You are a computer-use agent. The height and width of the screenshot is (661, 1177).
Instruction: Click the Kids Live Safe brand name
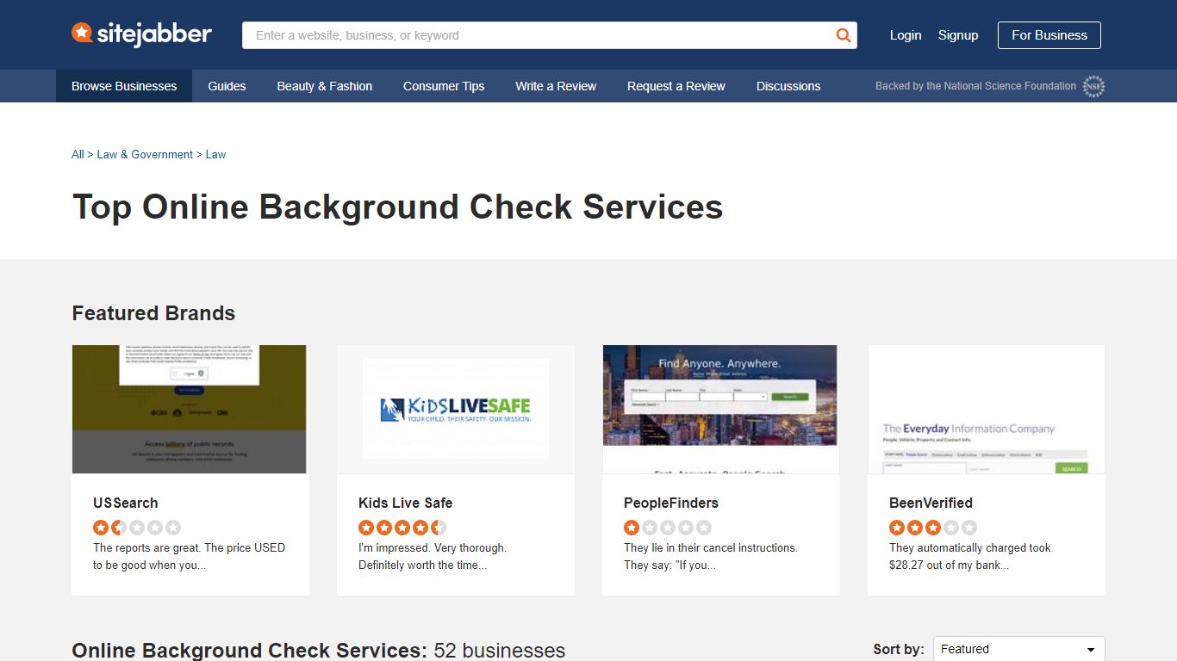405,503
